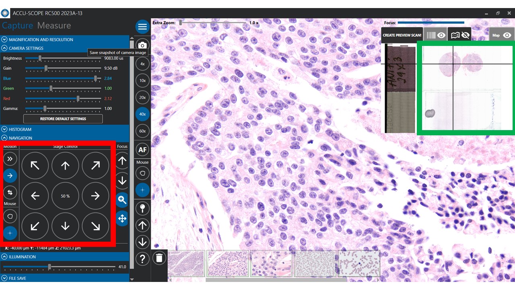Move stage left with Stage Control arrow
The height and width of the screenshot is (290, 515).
tap(35, 196)
